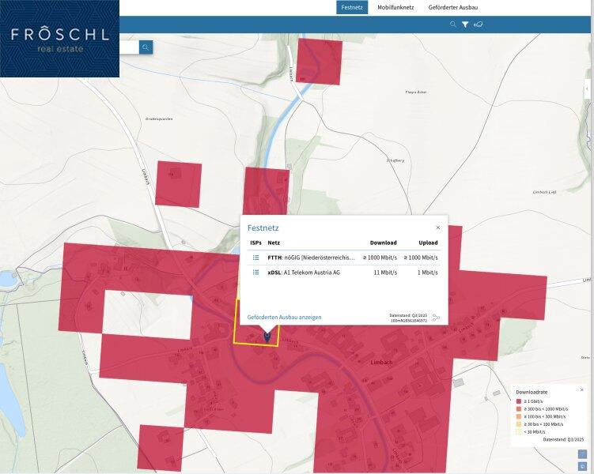This screenshot has height=474, width=594.
Task: Click the magnifier icon in blue toolbar
Action: point(453,24)
